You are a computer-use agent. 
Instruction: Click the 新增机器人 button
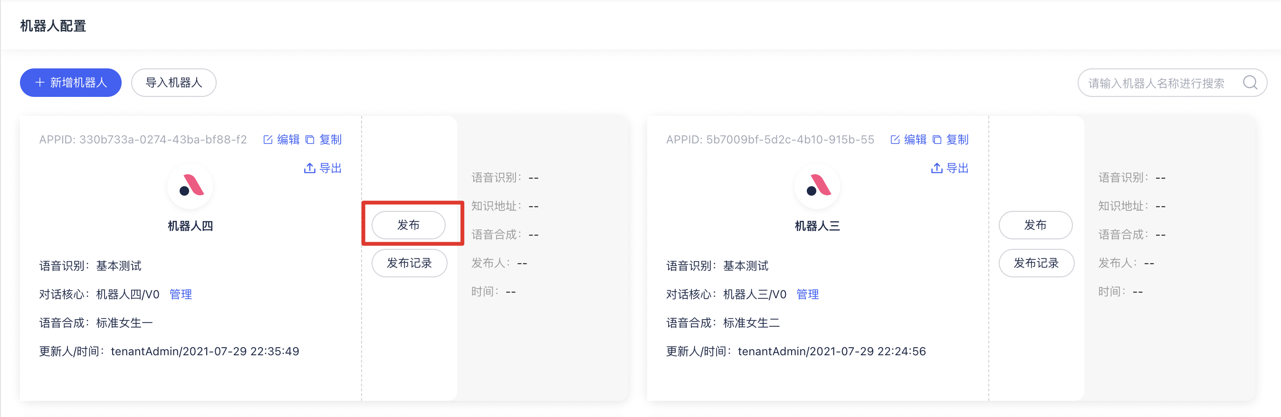71,83
